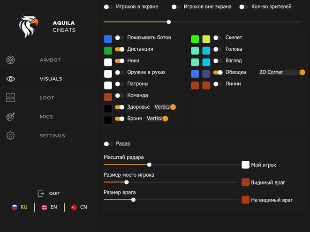
Task: Open the Броня Vertical dropdown
Action: (x=157, y=119)
